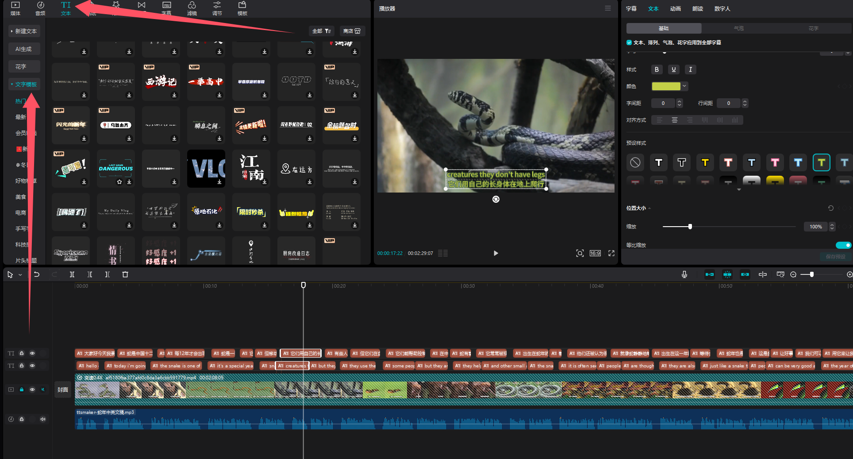Switch to the 气泡 sub-tab
Screen dimensions: 853x459
point(739,28)
